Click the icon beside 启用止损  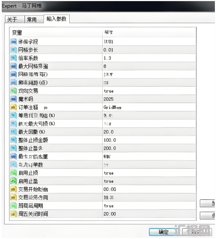pos(14,173)
